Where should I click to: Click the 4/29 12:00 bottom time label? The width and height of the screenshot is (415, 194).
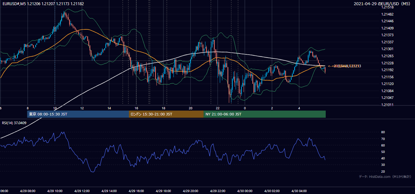82,191
